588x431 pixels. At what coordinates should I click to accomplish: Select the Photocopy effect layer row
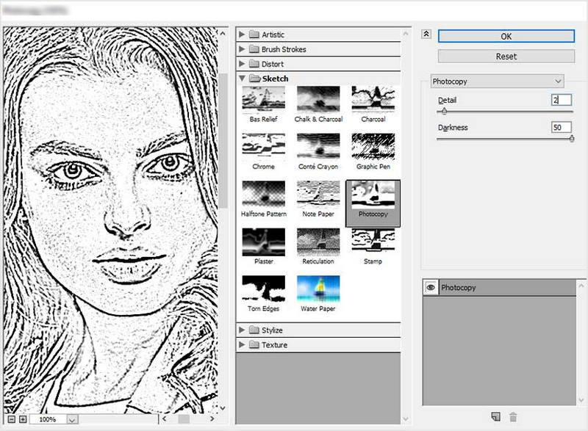coord(499,288)
